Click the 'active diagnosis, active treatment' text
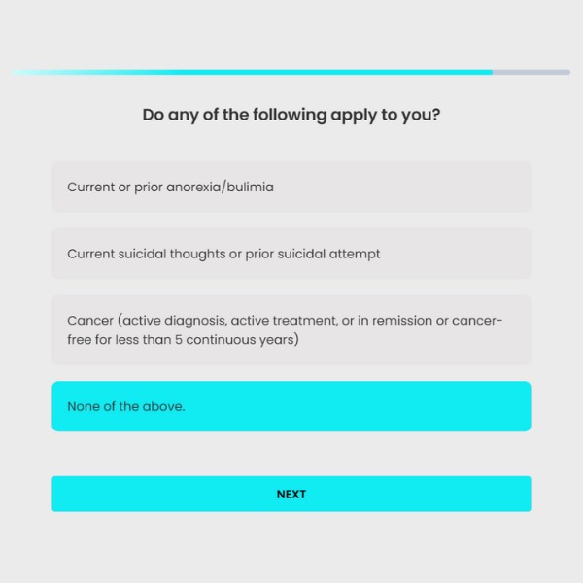 (229, 321)
